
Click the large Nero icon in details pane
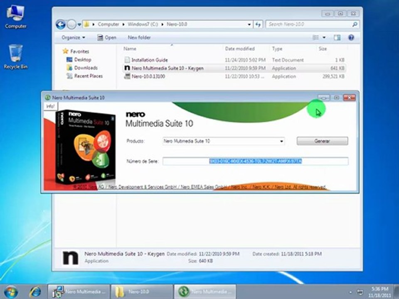(x=71, y=258)
